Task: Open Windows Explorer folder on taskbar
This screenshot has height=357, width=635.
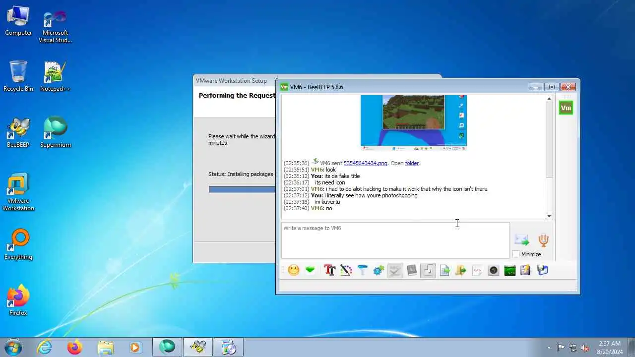Action: [x=105, y=348]
